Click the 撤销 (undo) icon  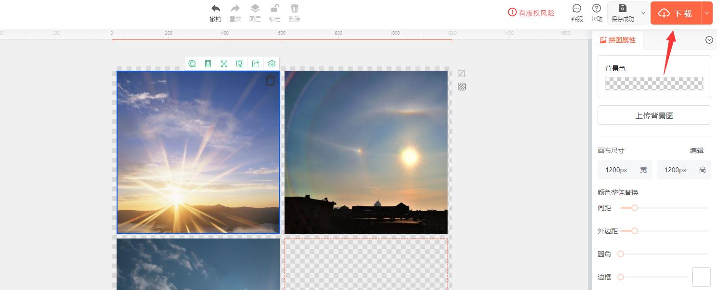215,9
